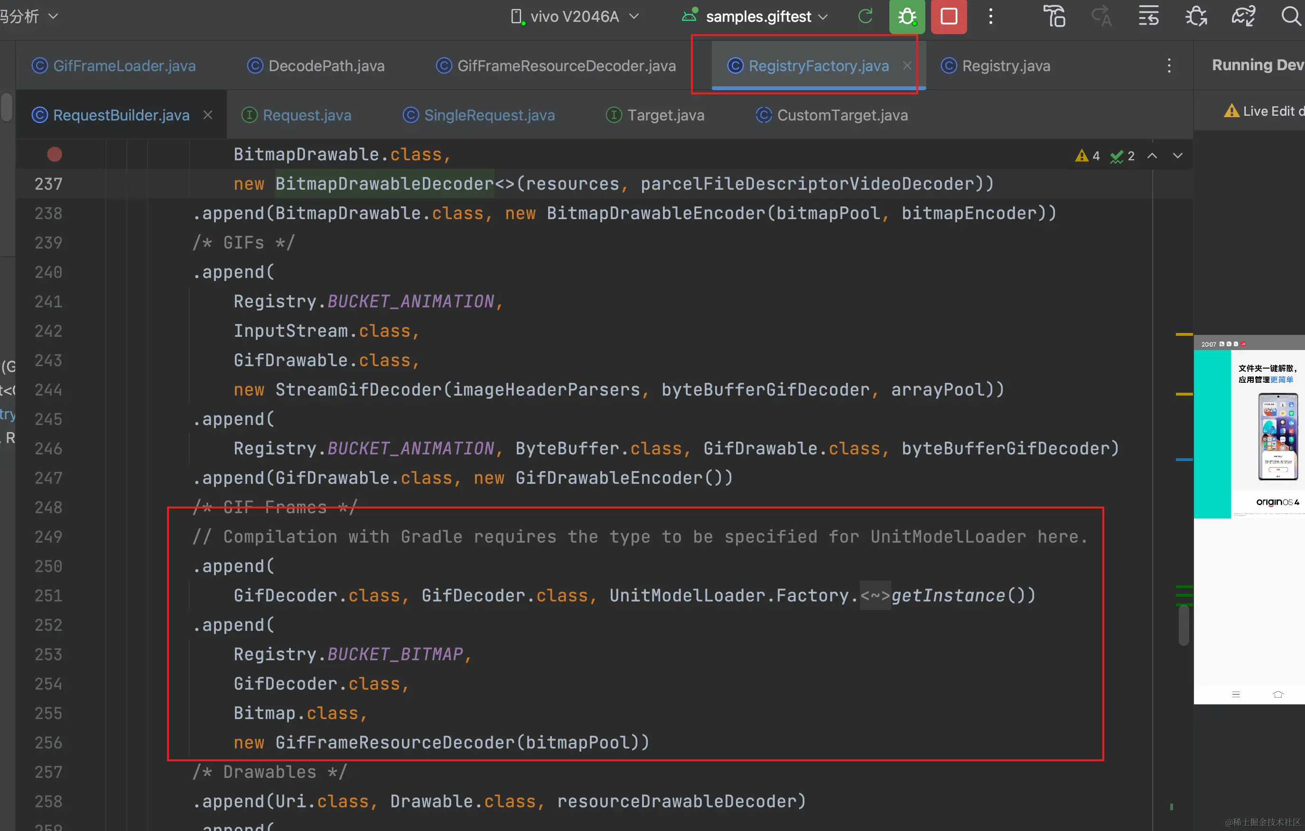Toggle the breakpoint red dot in gutter

click(x=55, y=155)
